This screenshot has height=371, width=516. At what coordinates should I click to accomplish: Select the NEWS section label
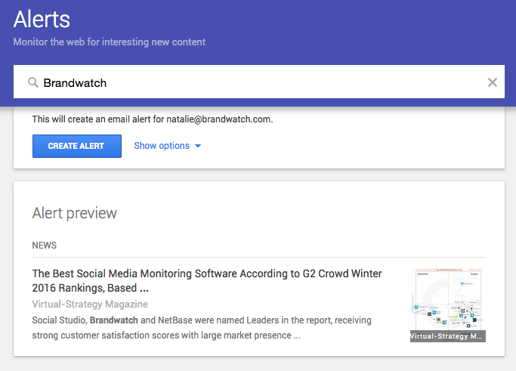tap(45, 246)
